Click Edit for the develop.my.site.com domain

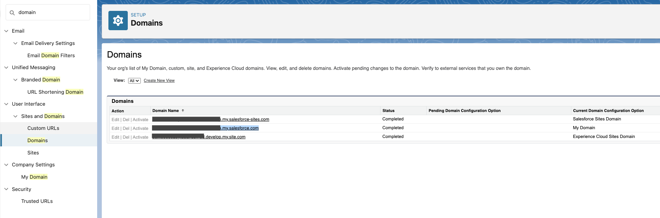(115, 137)
